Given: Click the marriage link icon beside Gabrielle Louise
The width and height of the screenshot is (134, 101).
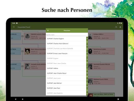Looking at the screenshot, I should (x=23, y=36).
